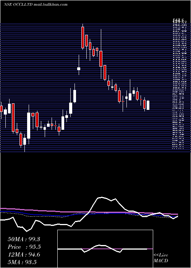This screenshot has height=268, width=191.
Task: Click the tallest red candlestick at the chart peak
Action: click(83, 37)
